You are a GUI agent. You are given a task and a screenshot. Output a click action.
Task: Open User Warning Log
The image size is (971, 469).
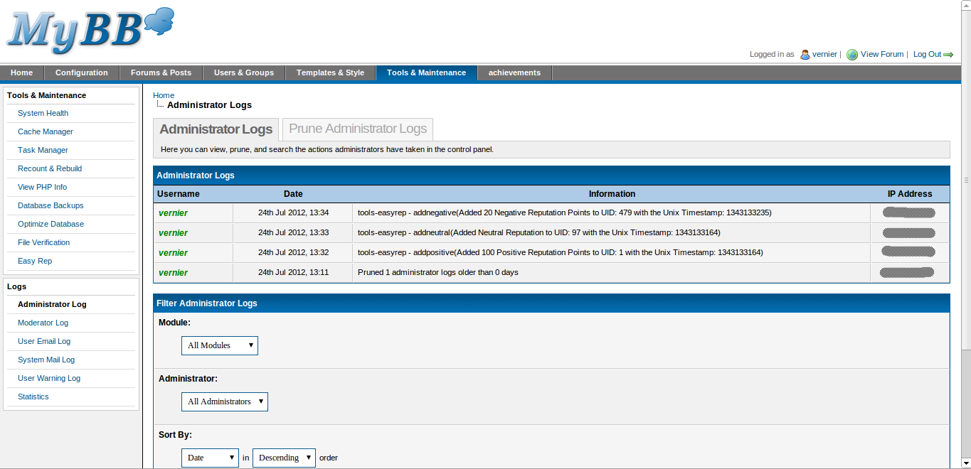[x=49, y=378]
